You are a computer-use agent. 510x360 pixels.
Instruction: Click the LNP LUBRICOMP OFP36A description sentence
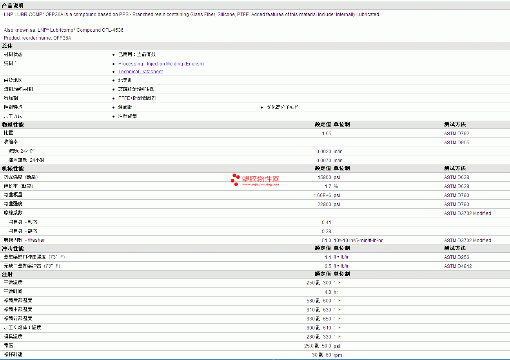[192, 14]
